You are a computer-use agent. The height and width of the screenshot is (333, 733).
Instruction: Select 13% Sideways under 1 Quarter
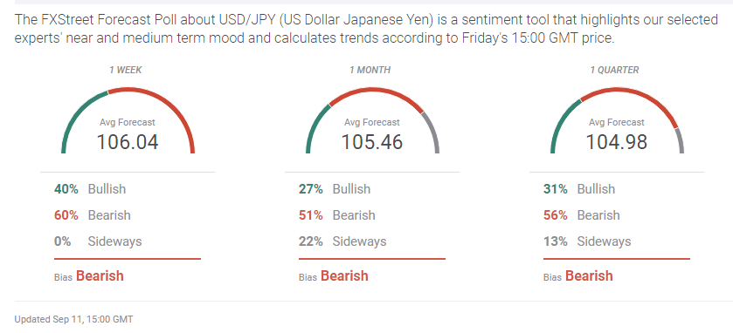tap(587, 241)
